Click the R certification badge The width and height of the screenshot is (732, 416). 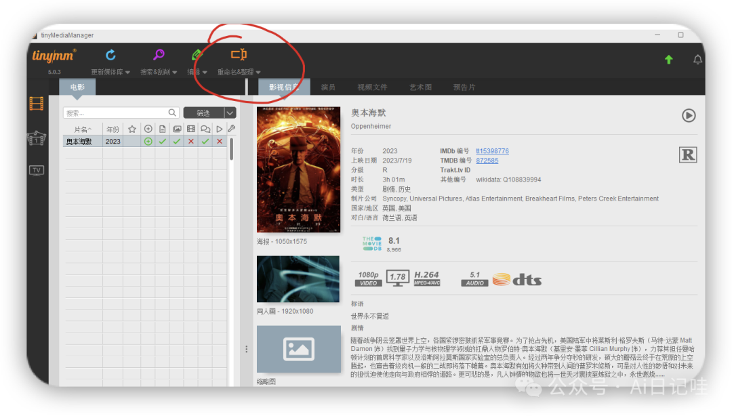click(688, 154)
